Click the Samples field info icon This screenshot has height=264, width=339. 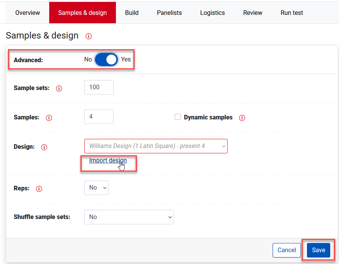49,118
